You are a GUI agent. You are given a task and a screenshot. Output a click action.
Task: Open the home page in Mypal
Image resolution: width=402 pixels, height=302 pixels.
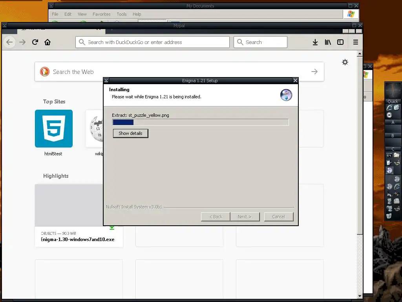click(x=48, y=42)
